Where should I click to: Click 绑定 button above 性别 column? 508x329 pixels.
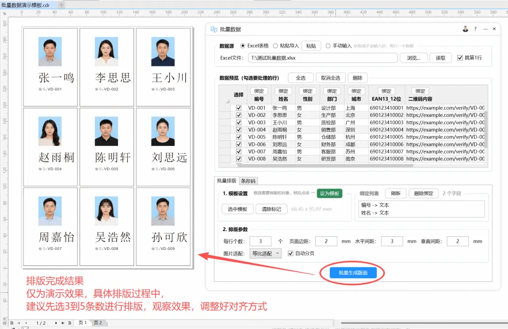308,91
